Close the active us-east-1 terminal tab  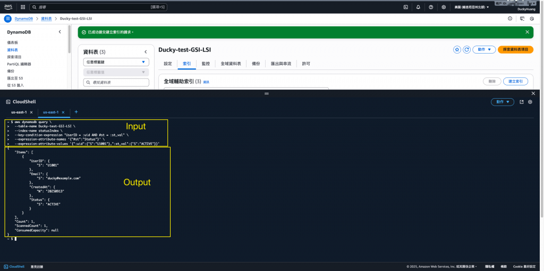[x=63, y=112]
